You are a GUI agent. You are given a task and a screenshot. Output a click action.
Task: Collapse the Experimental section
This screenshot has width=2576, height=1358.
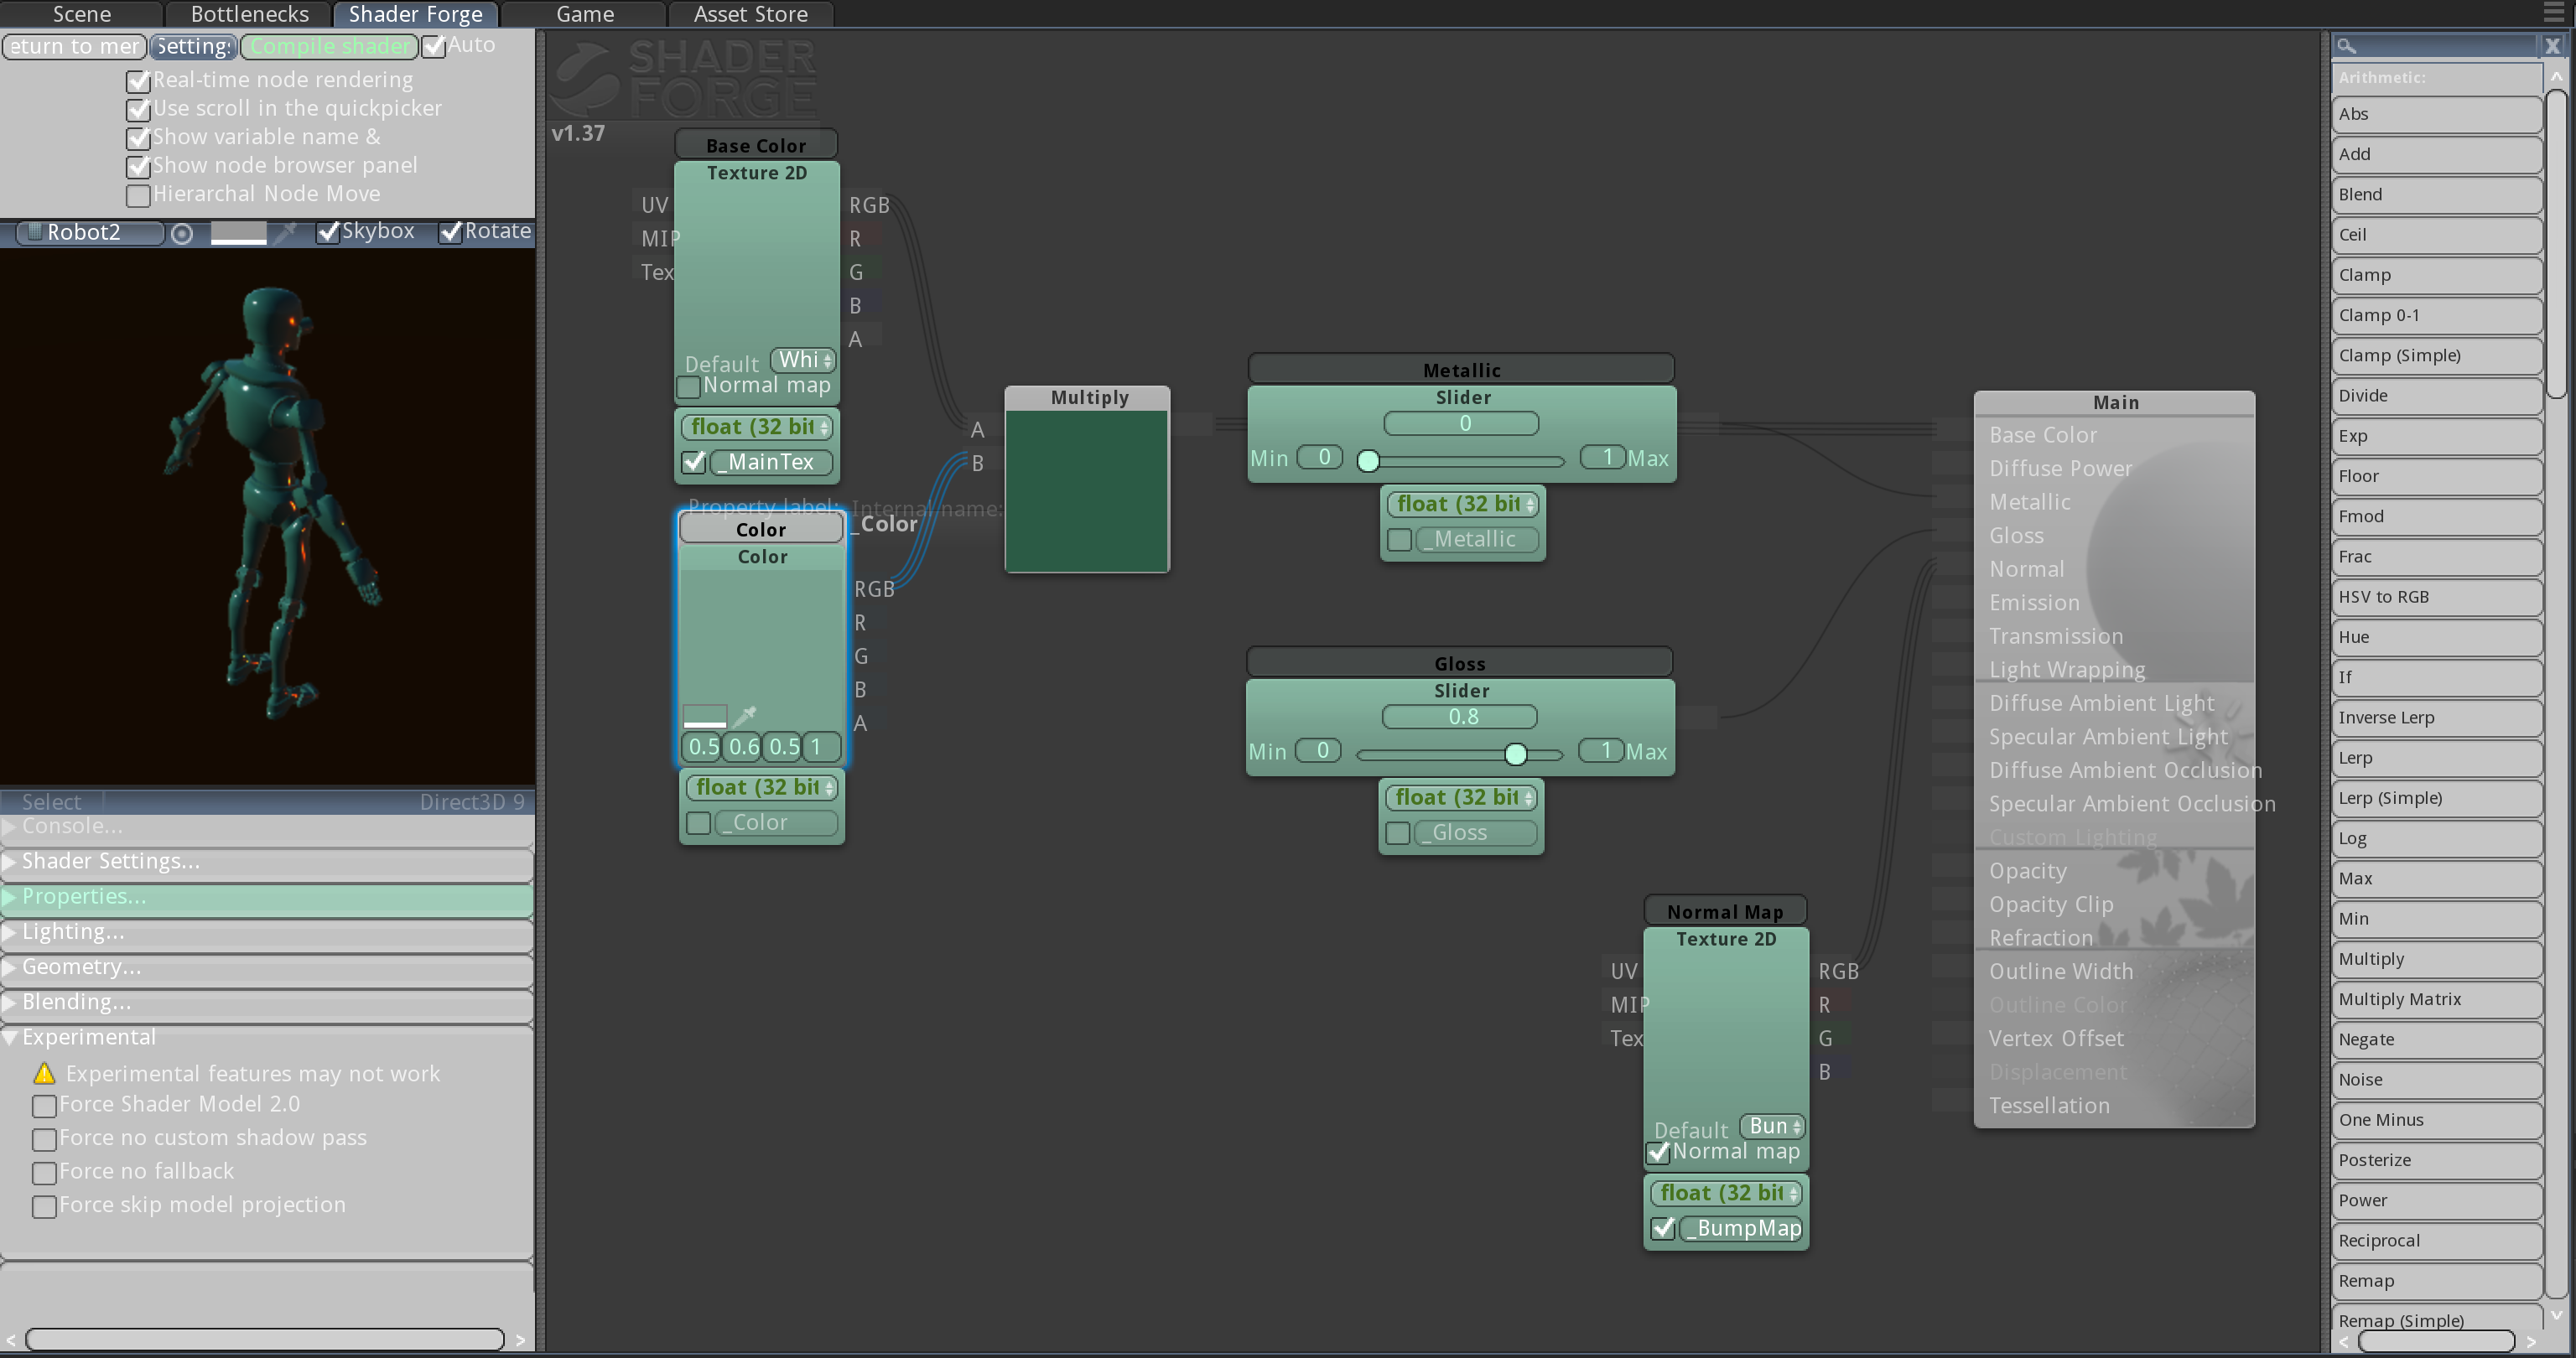pyautogui.click(x=267, y=1037)
